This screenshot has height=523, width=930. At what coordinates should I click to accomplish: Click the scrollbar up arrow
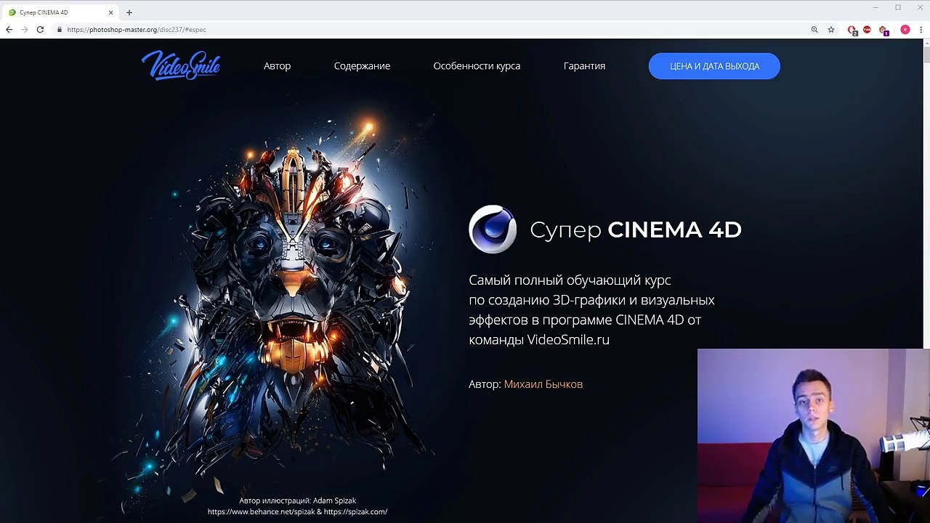926,42
